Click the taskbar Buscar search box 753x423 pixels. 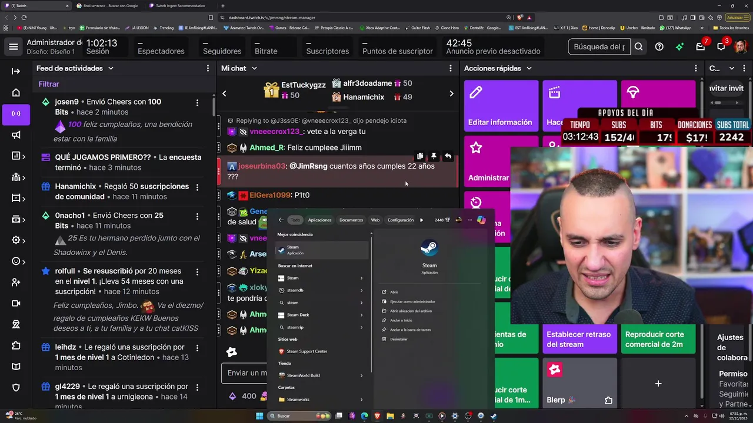[300, 416]
